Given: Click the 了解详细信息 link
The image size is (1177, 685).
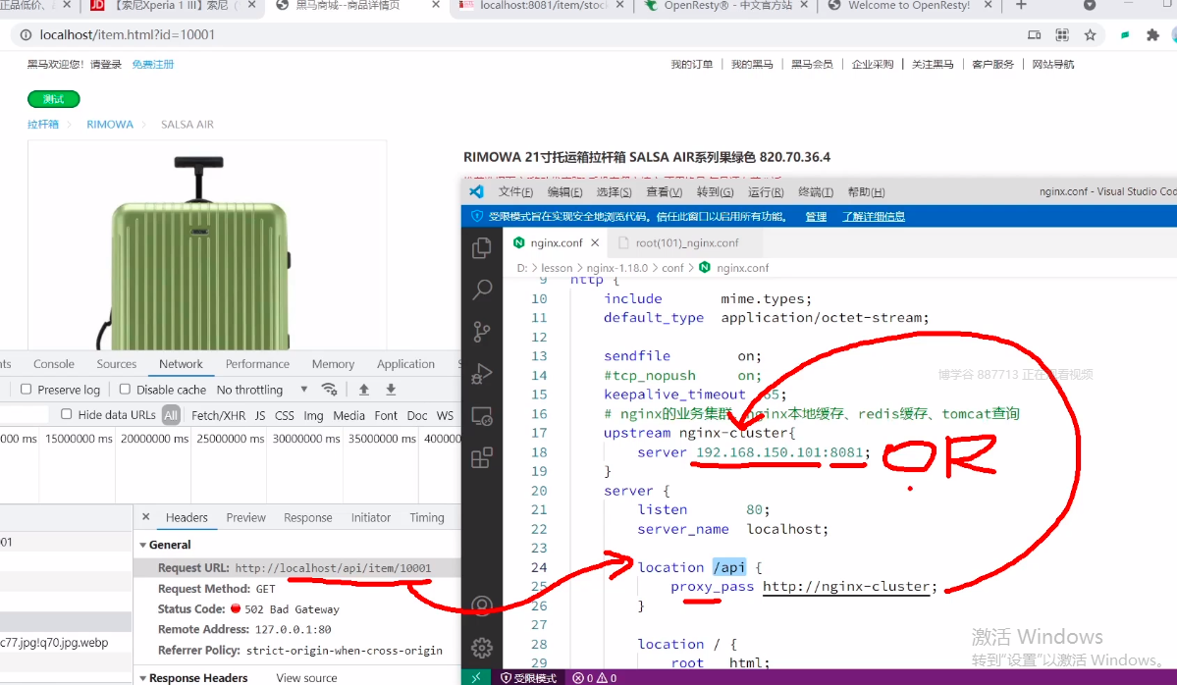Looking at the screenshot, I should pyautogui.click(x=873, y=217).
